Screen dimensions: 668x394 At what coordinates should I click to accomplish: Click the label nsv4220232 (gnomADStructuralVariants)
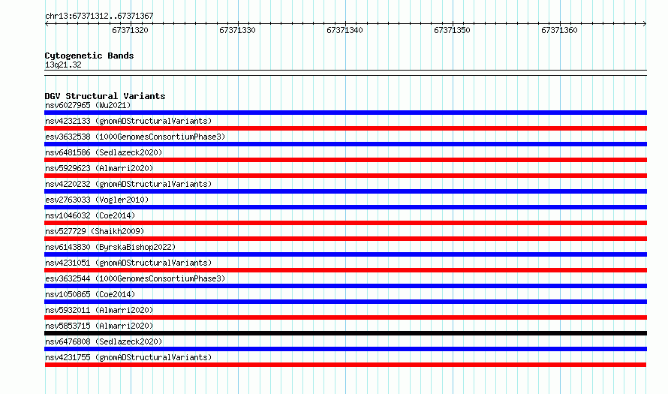tap(128, 184)
